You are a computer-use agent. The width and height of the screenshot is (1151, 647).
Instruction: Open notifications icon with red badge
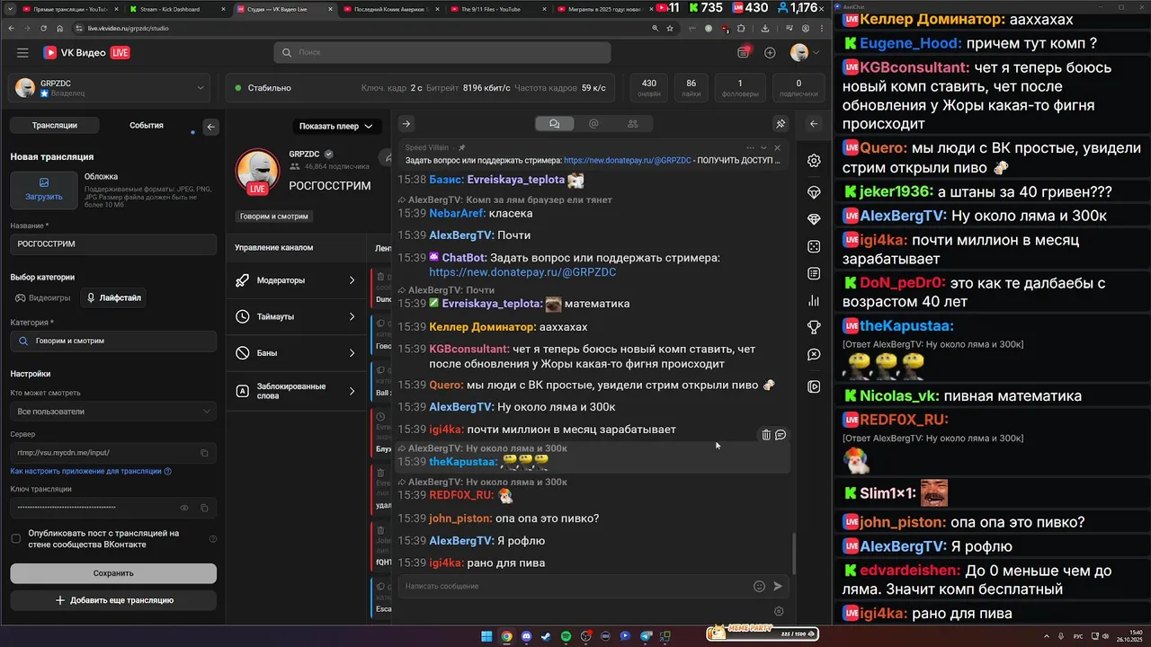[744, 52]
